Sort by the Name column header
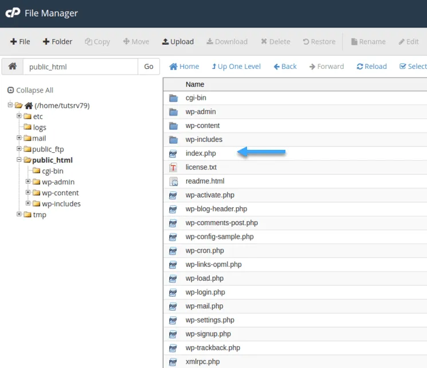Viewport: 427px width, 368px height. point(195,84)
